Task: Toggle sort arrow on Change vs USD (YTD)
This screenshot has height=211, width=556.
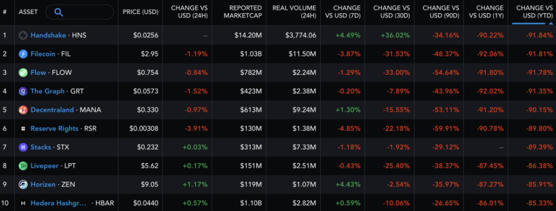Action: point(550,23)
